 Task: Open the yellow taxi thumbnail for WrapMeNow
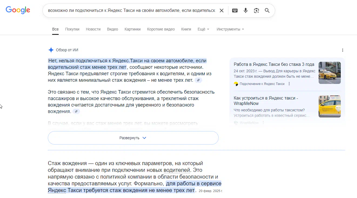pyautogui.click(x=330, y=107)
